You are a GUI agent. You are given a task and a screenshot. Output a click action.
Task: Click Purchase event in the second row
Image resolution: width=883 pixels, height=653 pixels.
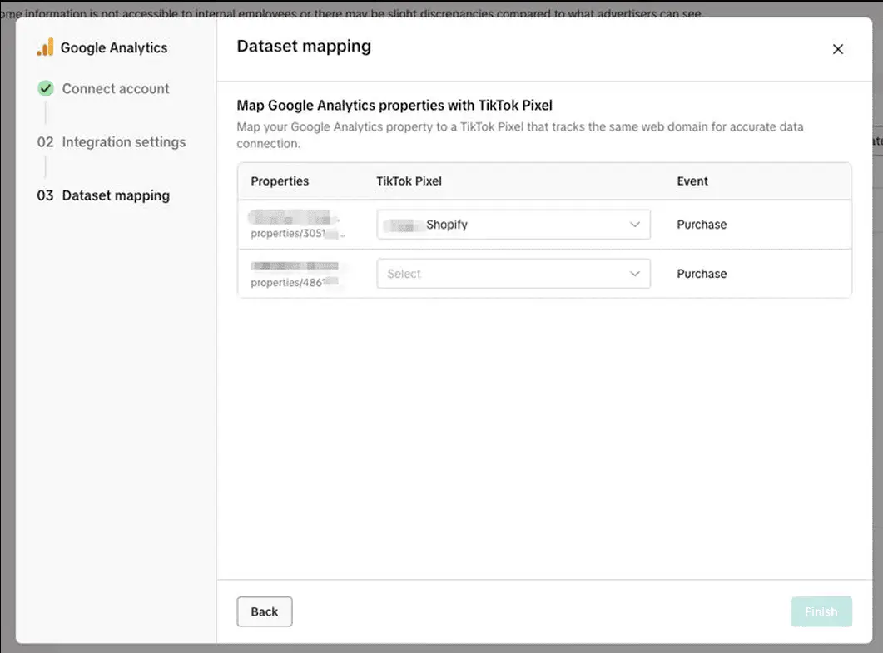pyautogui.click(x=702, y=274)
